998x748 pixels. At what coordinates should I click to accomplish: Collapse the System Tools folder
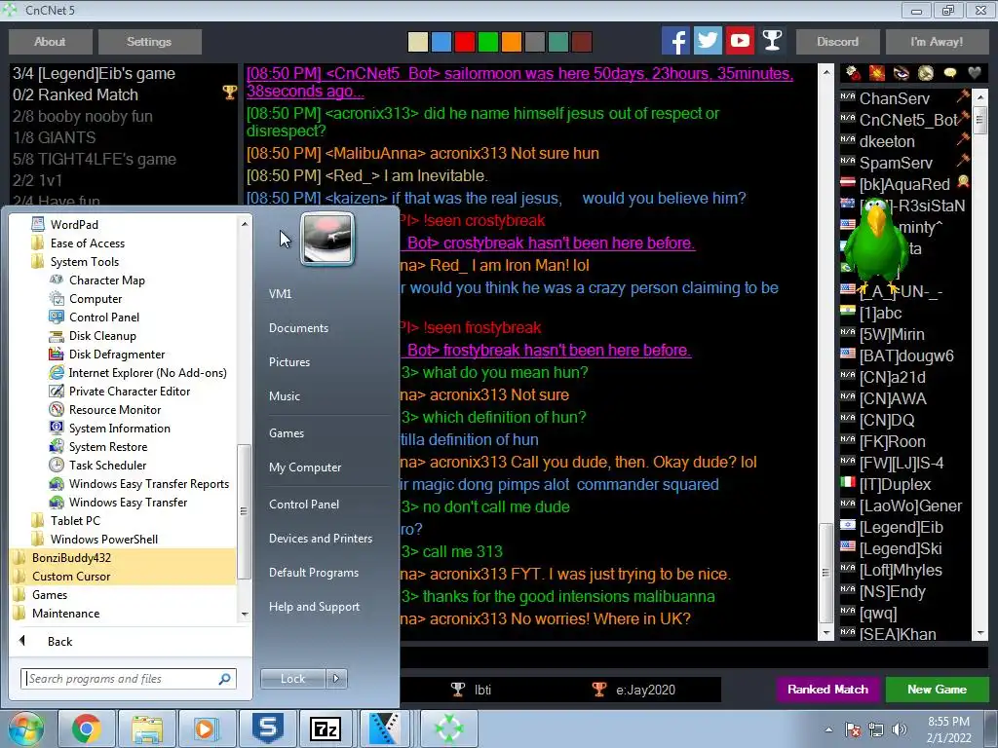tap(84, 262)
